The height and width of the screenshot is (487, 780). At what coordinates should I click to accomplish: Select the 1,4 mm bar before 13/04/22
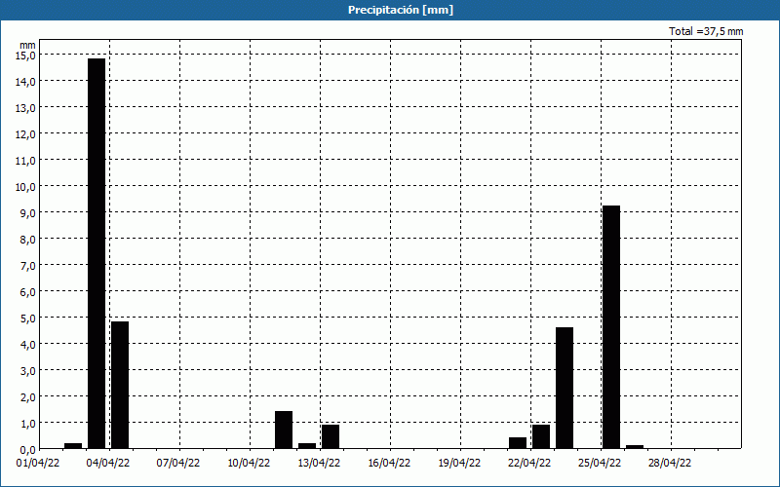(284, 430)
